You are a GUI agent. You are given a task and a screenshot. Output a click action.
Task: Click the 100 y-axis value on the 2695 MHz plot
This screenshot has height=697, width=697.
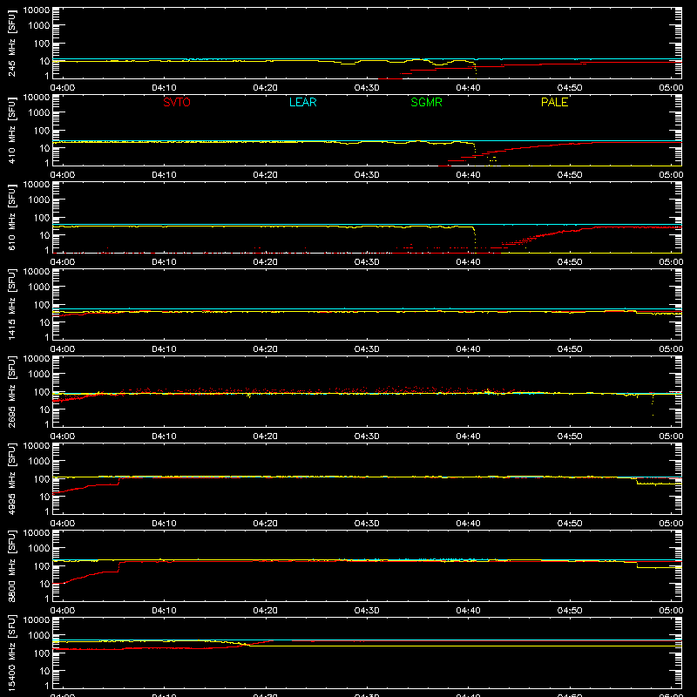pyautogui.click(x=42, y=392)
